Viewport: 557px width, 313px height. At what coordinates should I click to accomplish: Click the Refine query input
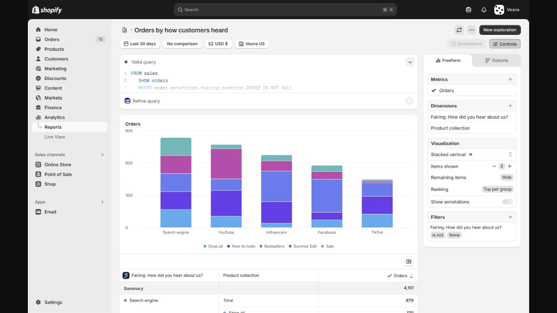[268, 101]
